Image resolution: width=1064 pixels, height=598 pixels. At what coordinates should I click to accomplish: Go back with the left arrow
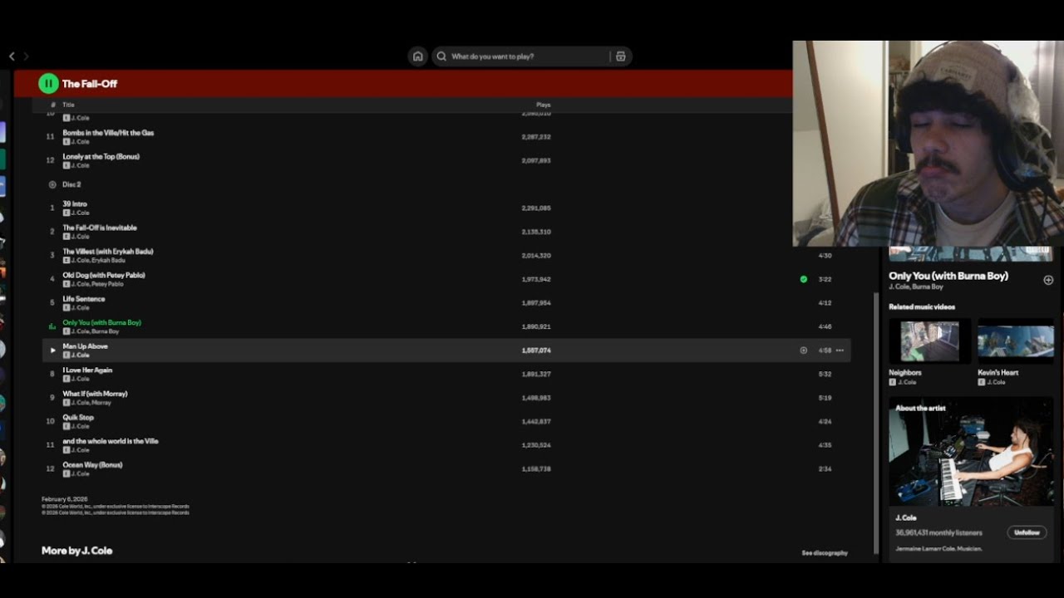tap(12, 56)
